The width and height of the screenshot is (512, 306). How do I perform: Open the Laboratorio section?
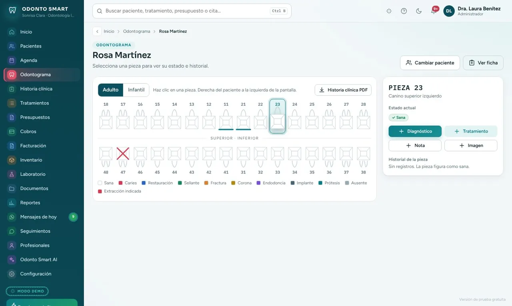42,174
